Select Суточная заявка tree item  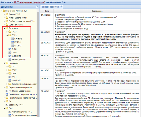tap(16, 25)
